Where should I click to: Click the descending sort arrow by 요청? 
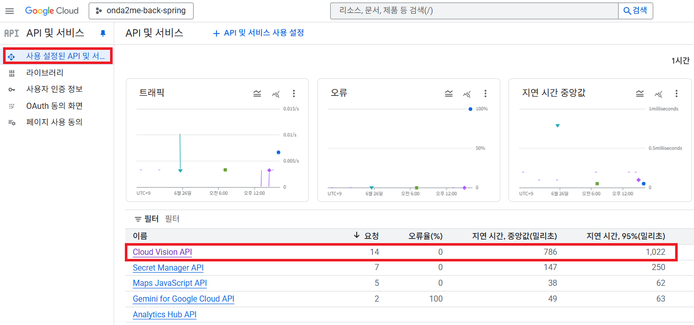coord(357,236)
